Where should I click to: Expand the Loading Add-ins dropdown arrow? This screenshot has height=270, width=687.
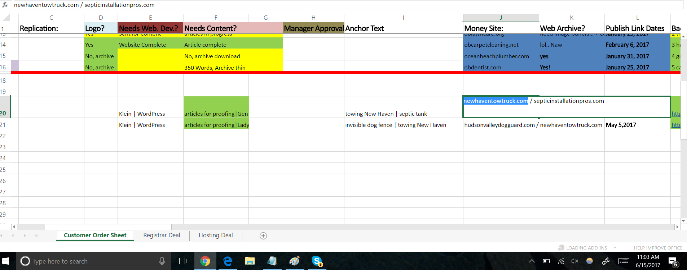615,248
